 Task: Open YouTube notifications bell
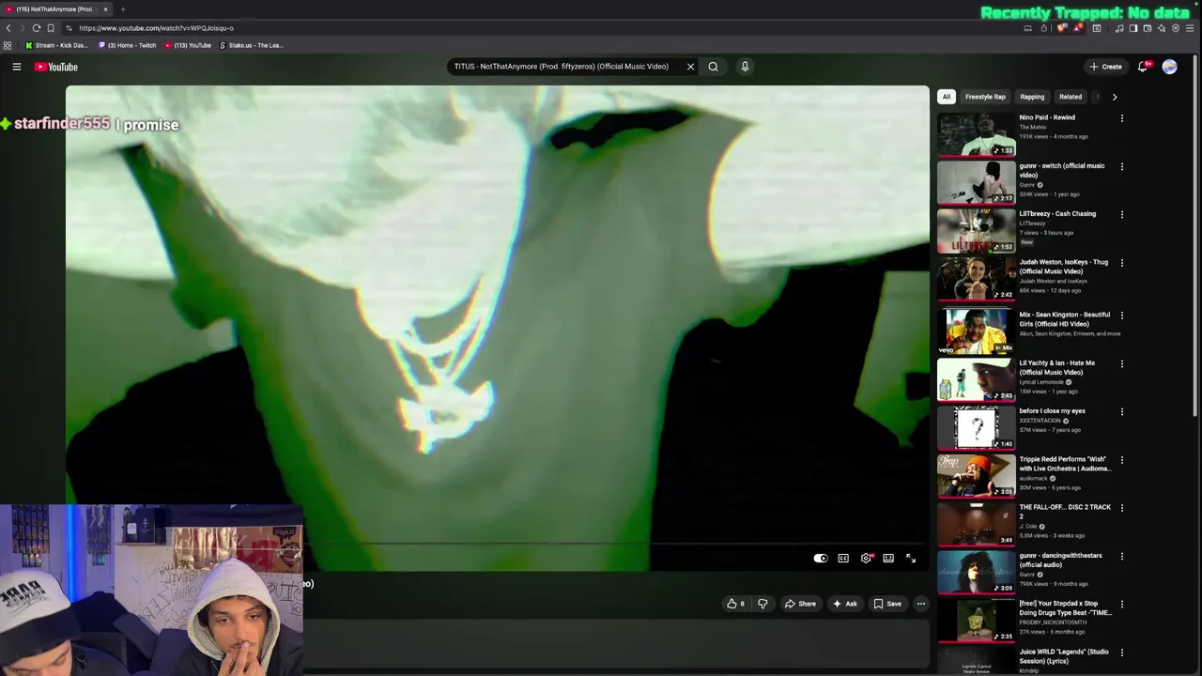point(1143,67)
